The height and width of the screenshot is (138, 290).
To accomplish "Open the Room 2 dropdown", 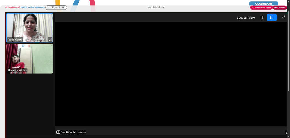I will click(56, 8).
